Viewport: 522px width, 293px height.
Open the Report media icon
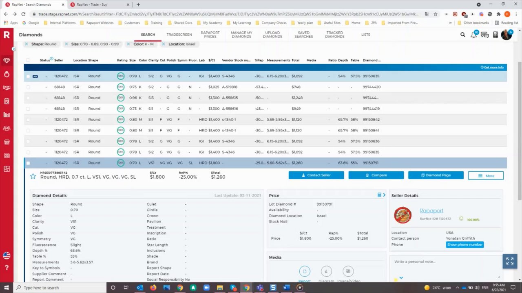[x=305, y=271]
